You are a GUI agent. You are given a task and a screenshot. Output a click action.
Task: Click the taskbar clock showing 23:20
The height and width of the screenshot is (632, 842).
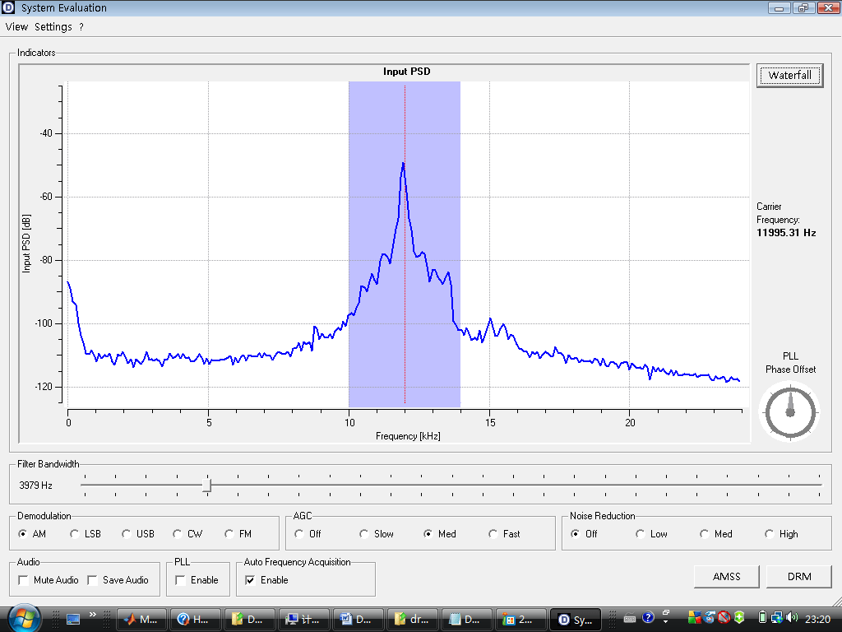click(818, 619)
